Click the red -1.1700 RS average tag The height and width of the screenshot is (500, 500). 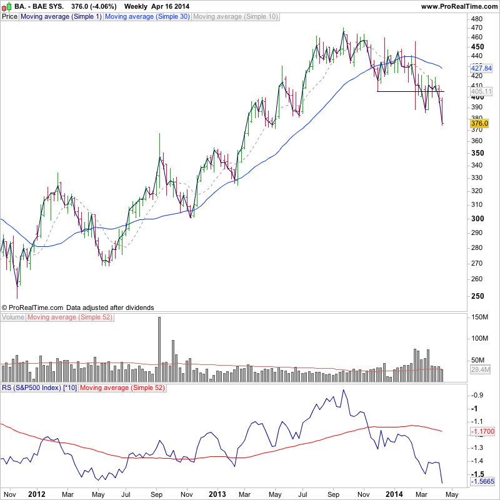[x=482, y=431]
